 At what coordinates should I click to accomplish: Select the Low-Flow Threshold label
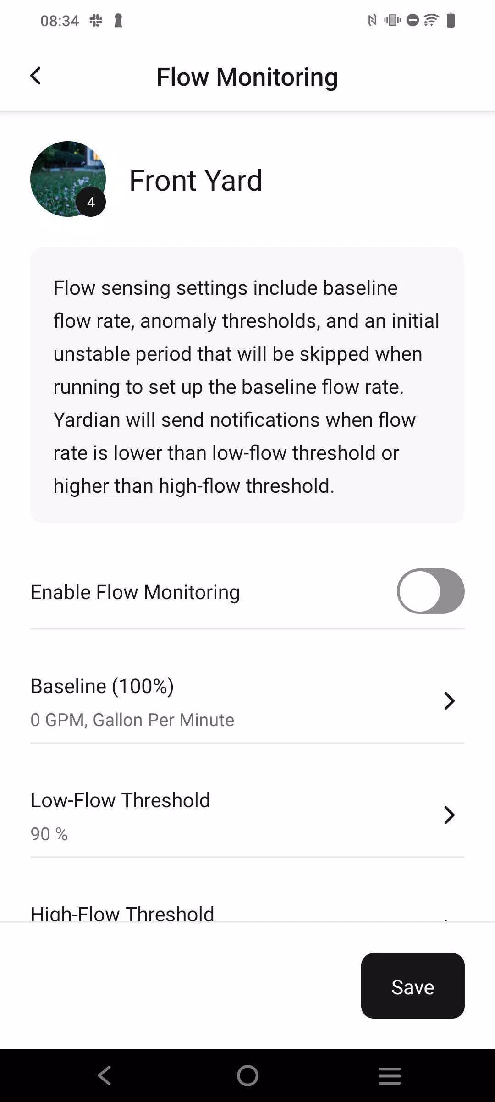point(120,800)
